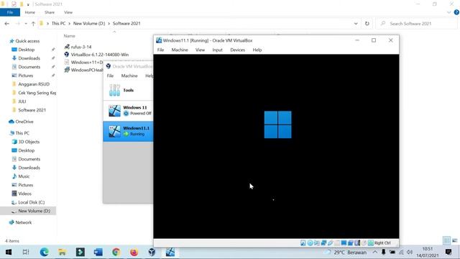Screen dimensions: 460x259
Task: Open Chrome from the taskbar
Action: pyautogui.click(x=116, y=253)
